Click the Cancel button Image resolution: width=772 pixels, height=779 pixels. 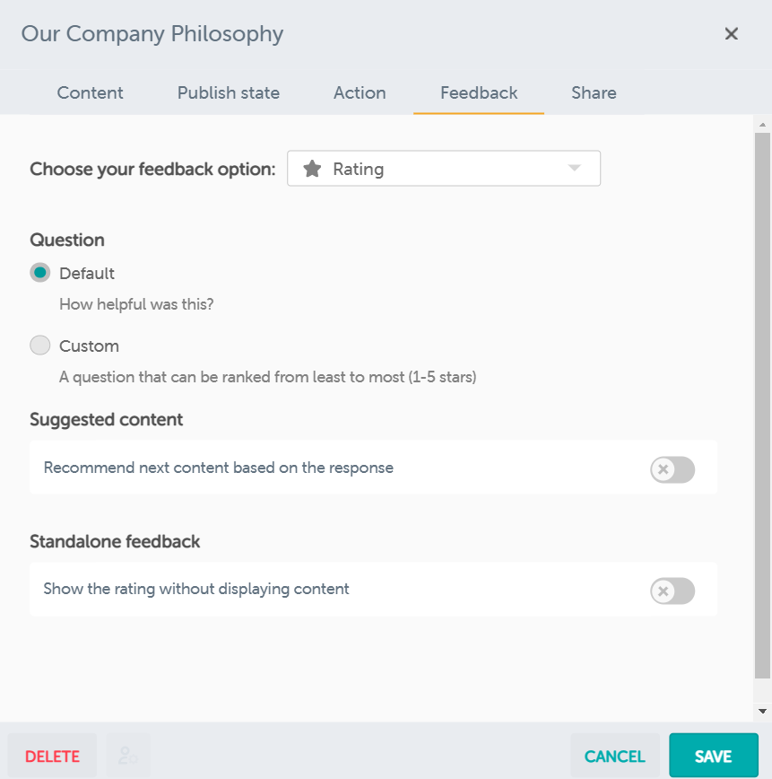point(614,756)
